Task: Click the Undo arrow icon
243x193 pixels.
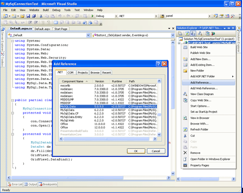Action: (60, 16)
